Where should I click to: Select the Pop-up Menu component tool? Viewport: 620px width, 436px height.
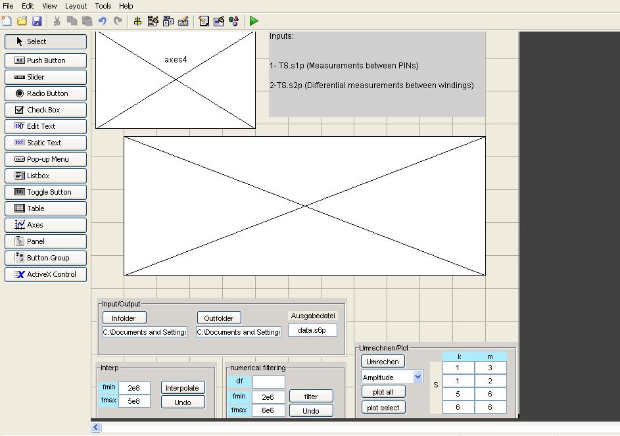tap(45, 159)
